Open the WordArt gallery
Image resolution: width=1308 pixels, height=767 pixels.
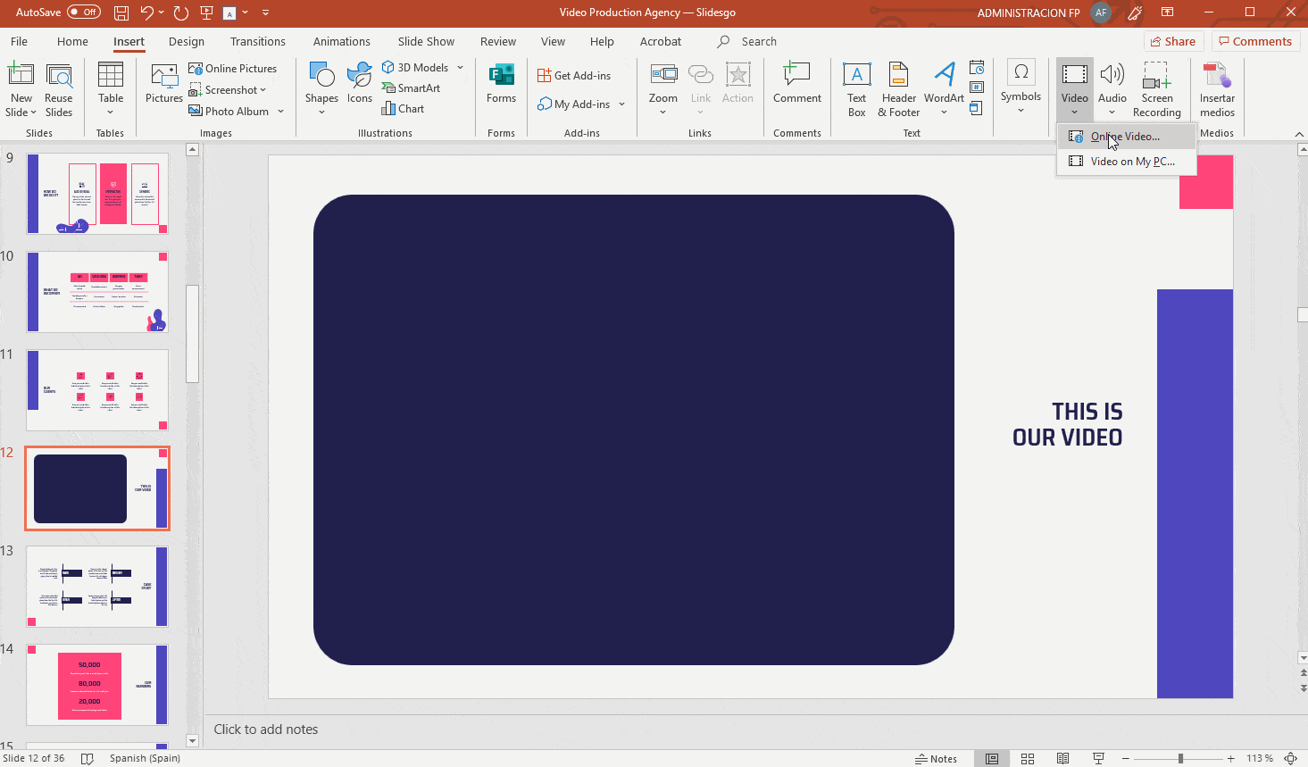[x=944, y=89]
